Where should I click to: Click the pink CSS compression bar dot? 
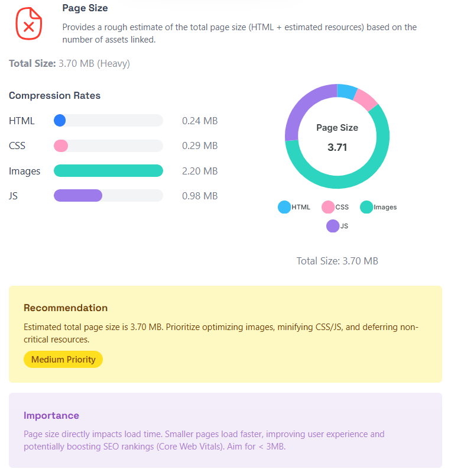click(x=61, y=146)
